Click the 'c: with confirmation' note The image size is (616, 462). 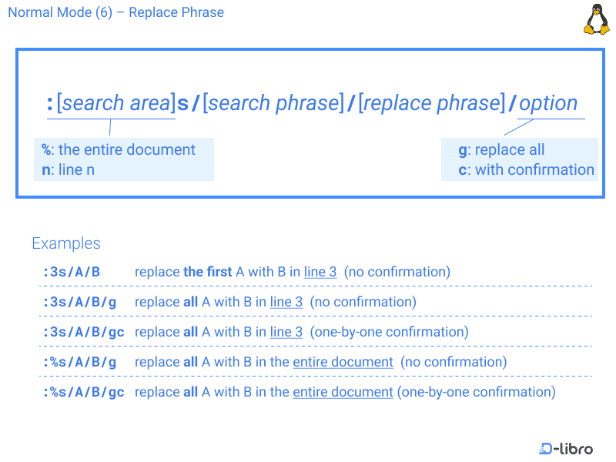coord(526,169)
